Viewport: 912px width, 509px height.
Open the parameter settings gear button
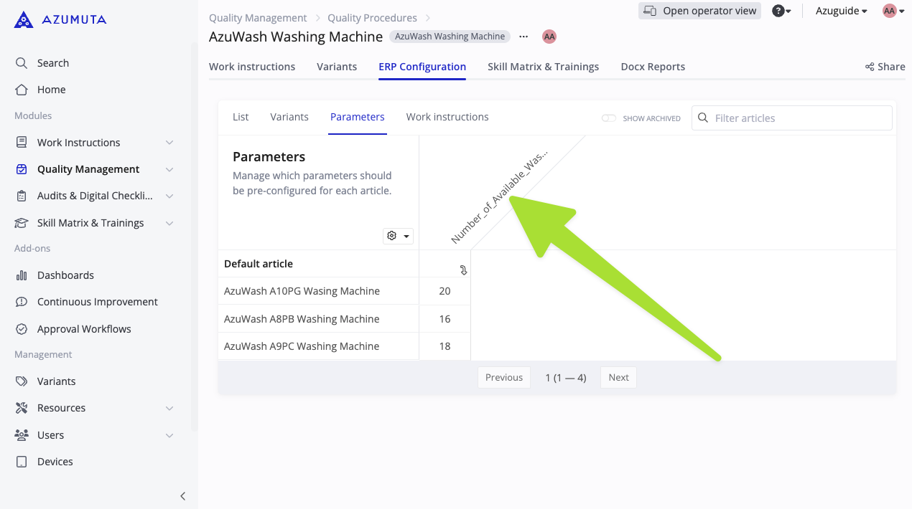click(x=398, y=235)
